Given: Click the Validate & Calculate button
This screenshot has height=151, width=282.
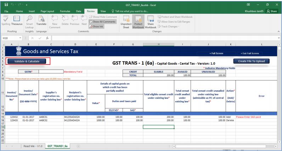Looking at the screenshot, I should [27, 61].
